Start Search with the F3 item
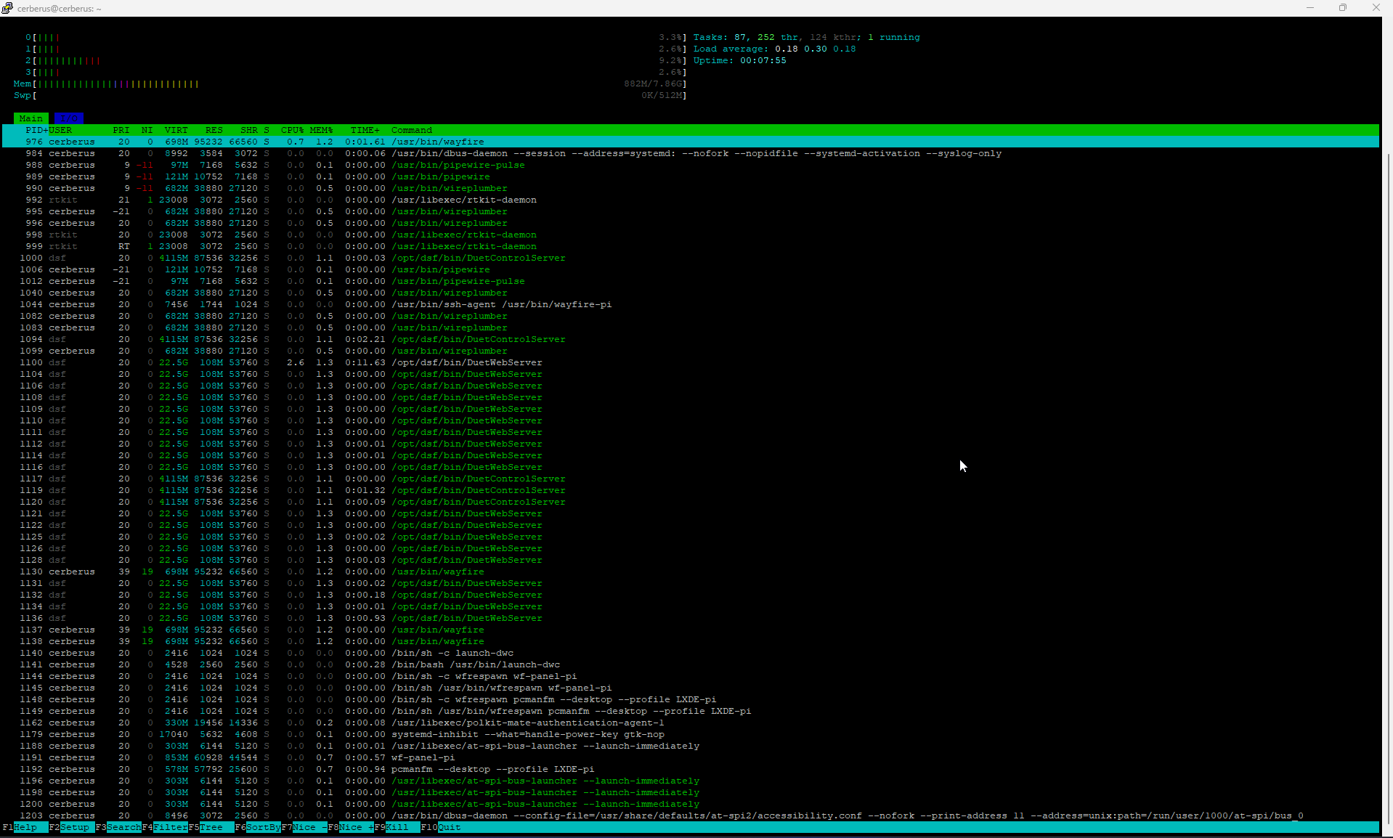This screenshot has width=1393, height=838. pyautogui.click(x=118, y=827)
